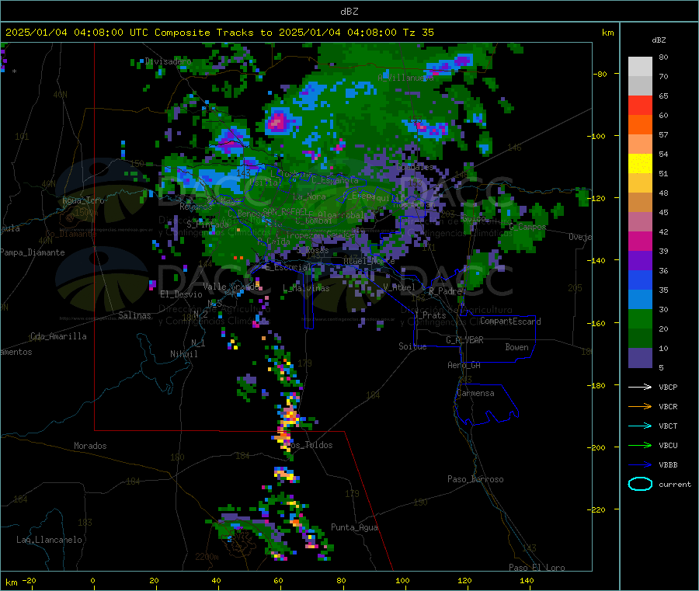Viewport: 699px width, 591px height.
Task: Pick the royal blue swatch in dBZ scale
Action: point(640,280)
